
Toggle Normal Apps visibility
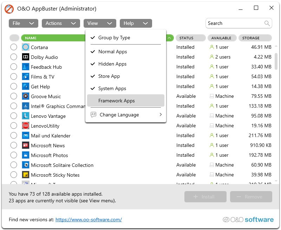126,52
